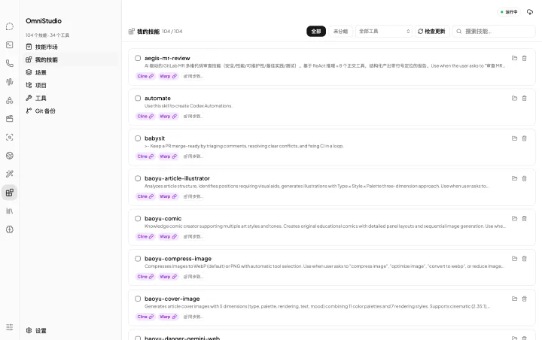Open folder for baoyu-article-illustrator skill
The height and width of the screenshot is (340, 542).
click(514, 178)
